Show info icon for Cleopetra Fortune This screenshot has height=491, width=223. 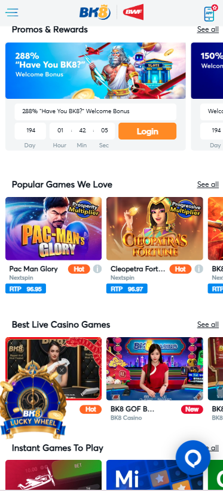tap(198, 269)
